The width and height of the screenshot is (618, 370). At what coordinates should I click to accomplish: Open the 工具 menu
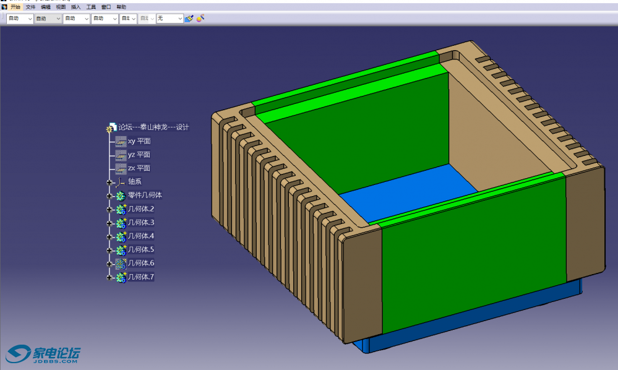(x=91, y=7)
